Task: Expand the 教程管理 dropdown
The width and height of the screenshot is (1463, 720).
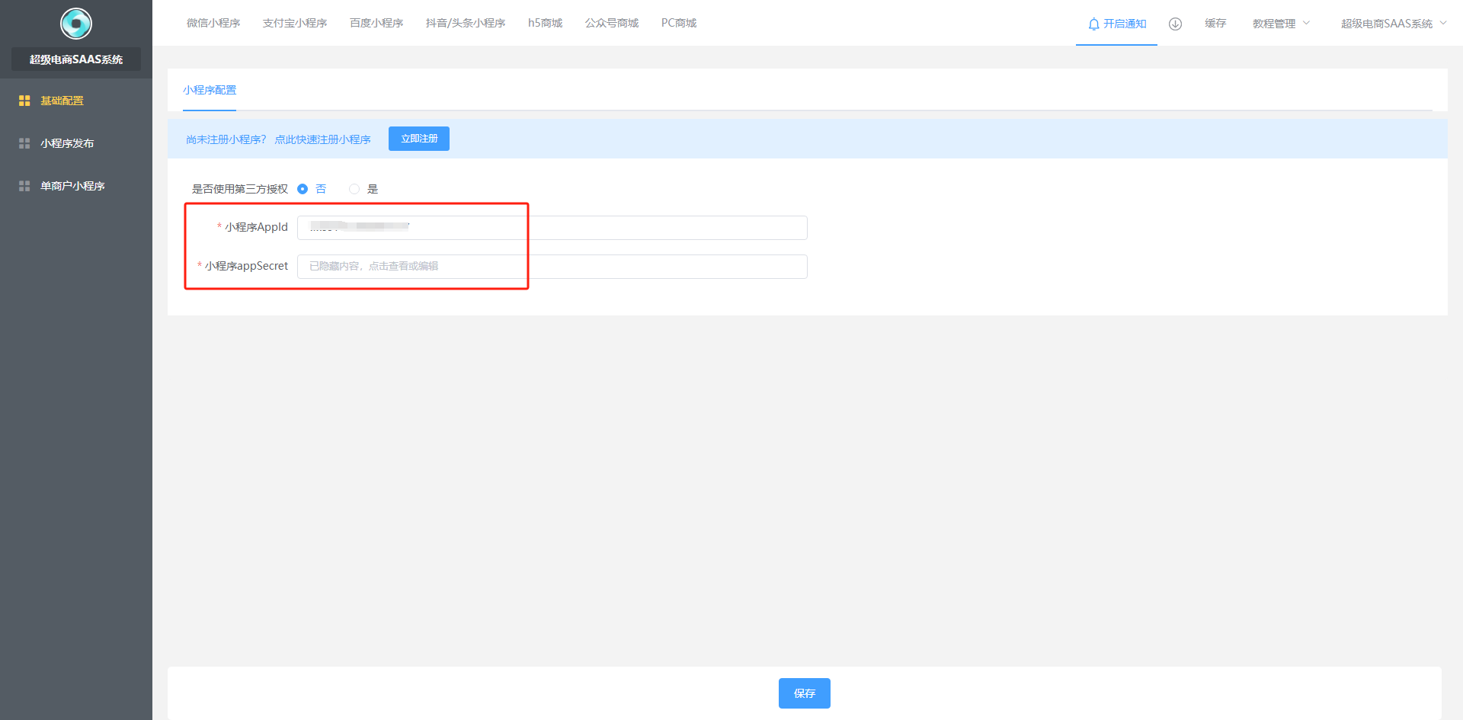Action: point(1281,24)
